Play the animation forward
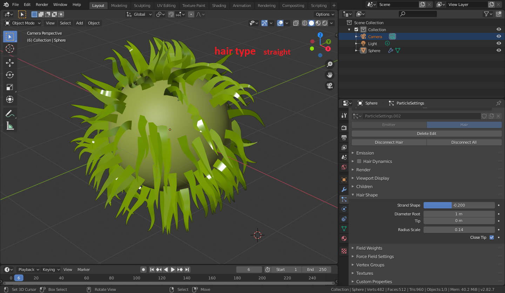The width and height of the screenshot is (505, 293). click(x=173, y=270)
